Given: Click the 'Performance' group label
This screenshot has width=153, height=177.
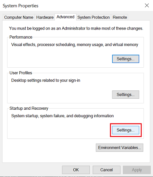Looking at the screenshot, I should (x=21, y=37).
